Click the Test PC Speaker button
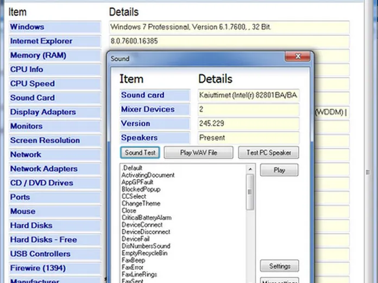The image size is (378, 283). 268,153
